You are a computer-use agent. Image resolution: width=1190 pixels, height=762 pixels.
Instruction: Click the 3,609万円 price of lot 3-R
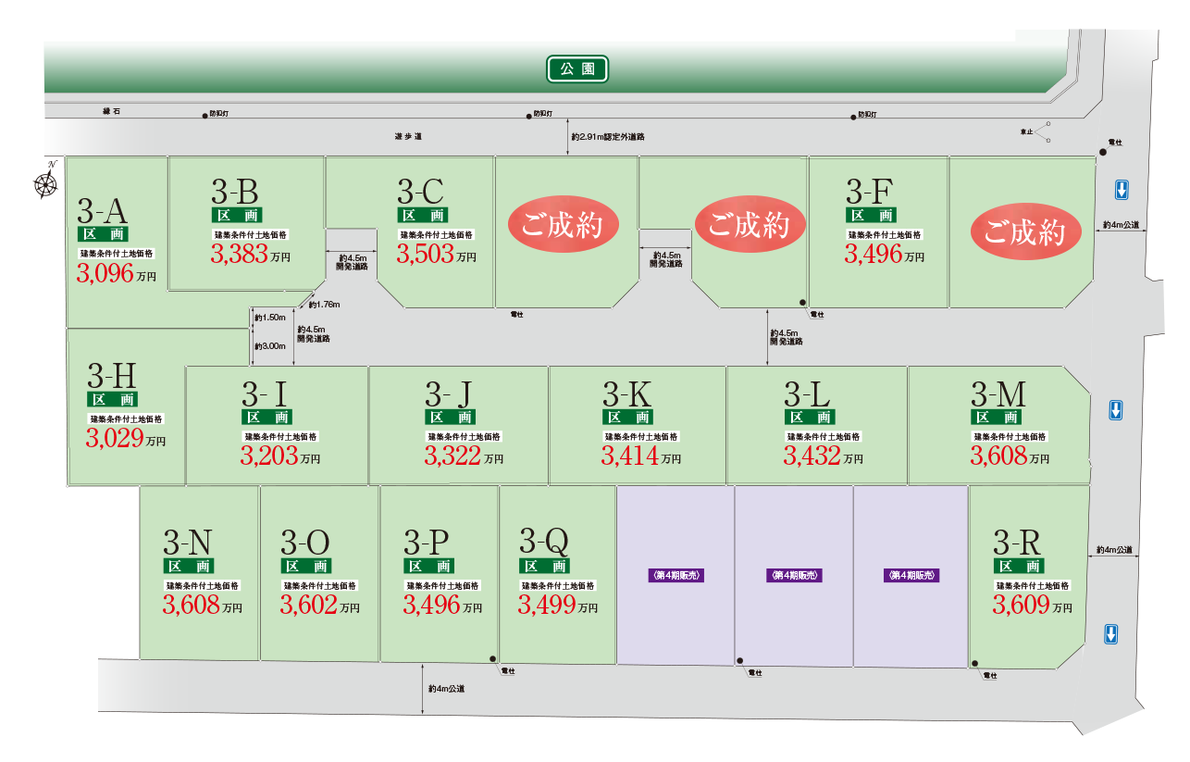[x=1034, y=606]
